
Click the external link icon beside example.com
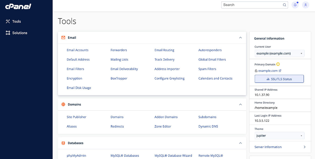280,71
